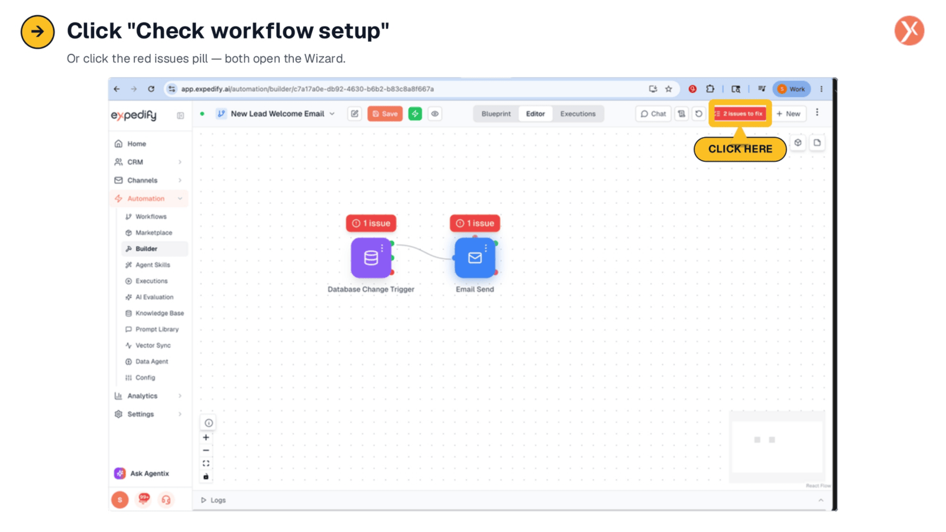Open Email Send node three-dot menu
946x532 pixels.
pyautogui.click(x=486, y=248)
